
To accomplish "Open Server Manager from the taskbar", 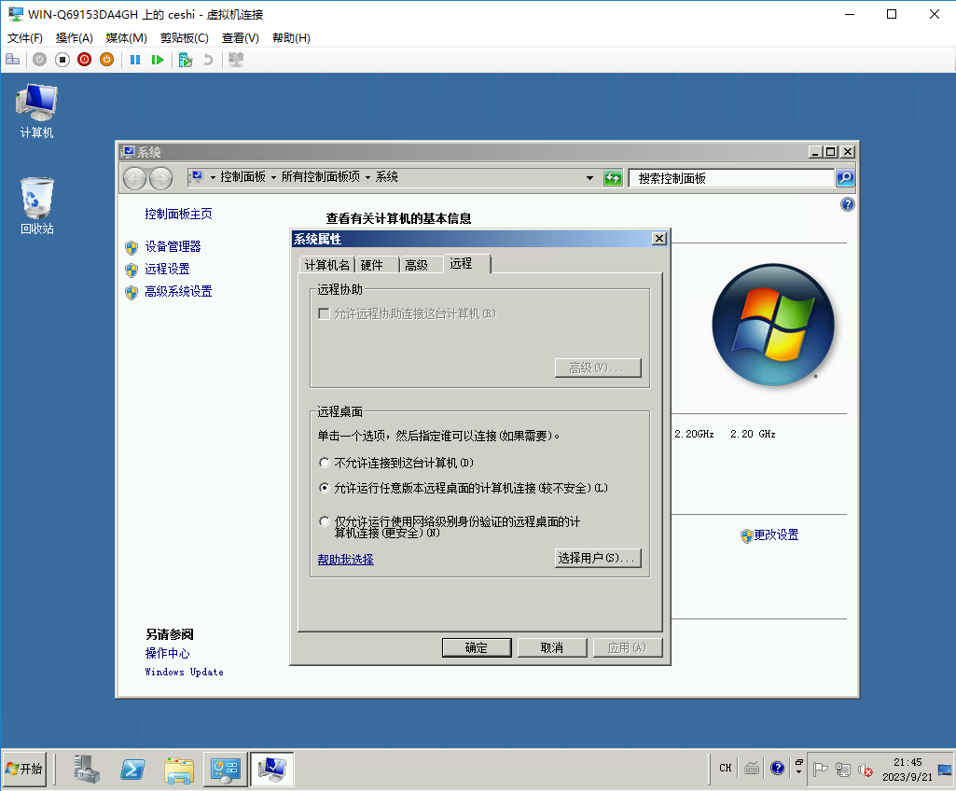I will point(88,769).
